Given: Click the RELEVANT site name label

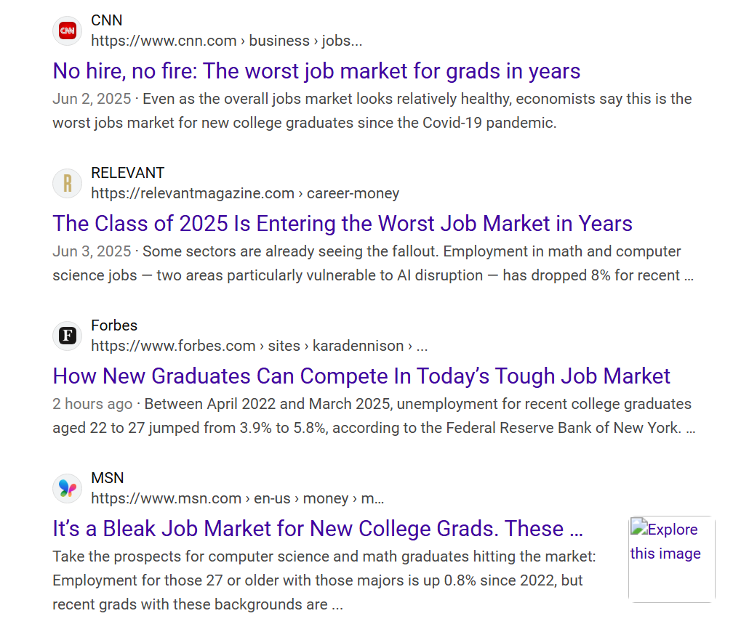Looking at the screenshot, I should [127, 173].
